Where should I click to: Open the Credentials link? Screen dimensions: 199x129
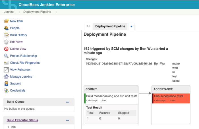[x=18, y=90]
